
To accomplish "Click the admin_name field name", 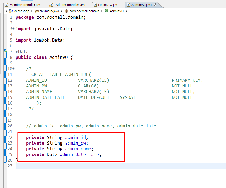I will point(78,149).
